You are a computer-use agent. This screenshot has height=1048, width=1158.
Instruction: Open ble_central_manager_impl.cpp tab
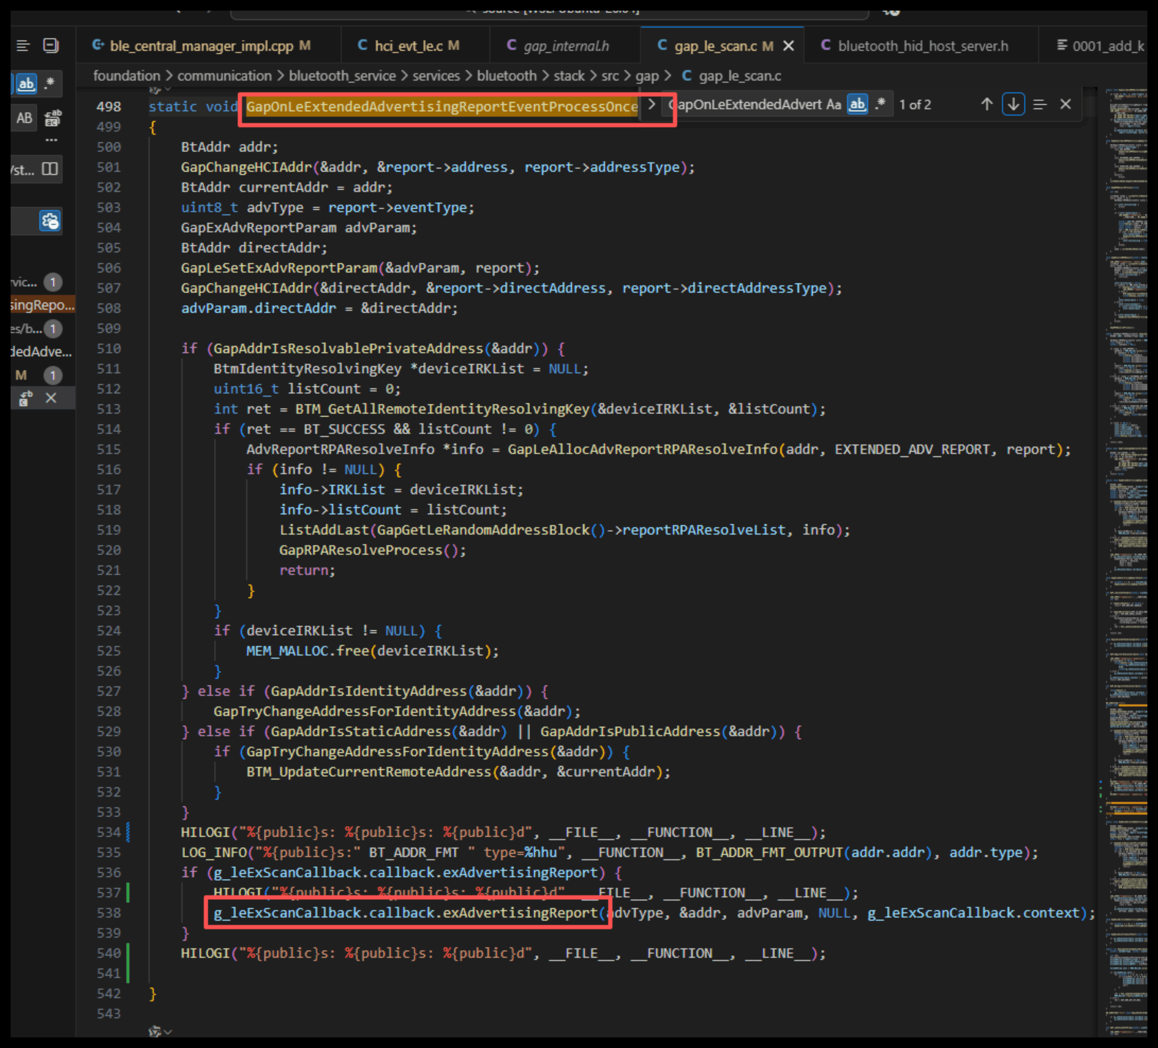(201, 46)
